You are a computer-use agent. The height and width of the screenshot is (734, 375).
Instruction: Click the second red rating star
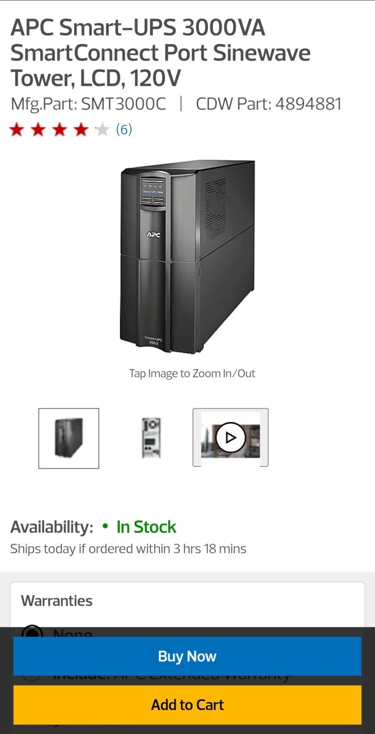(x=38, y=130)
